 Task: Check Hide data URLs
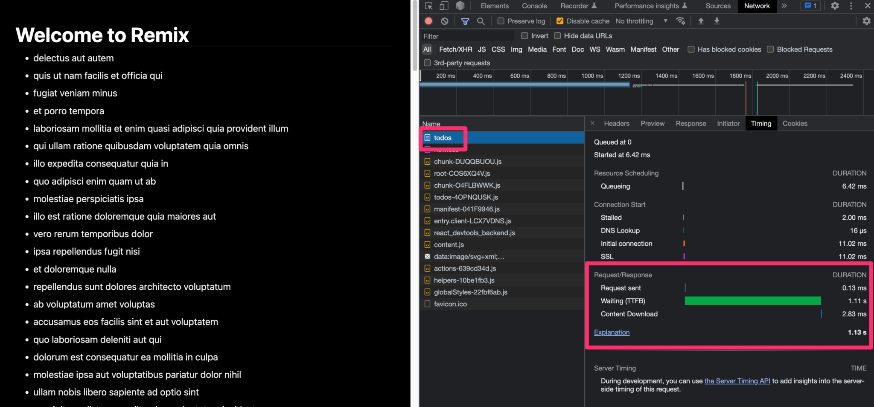(x=557, y=36)
